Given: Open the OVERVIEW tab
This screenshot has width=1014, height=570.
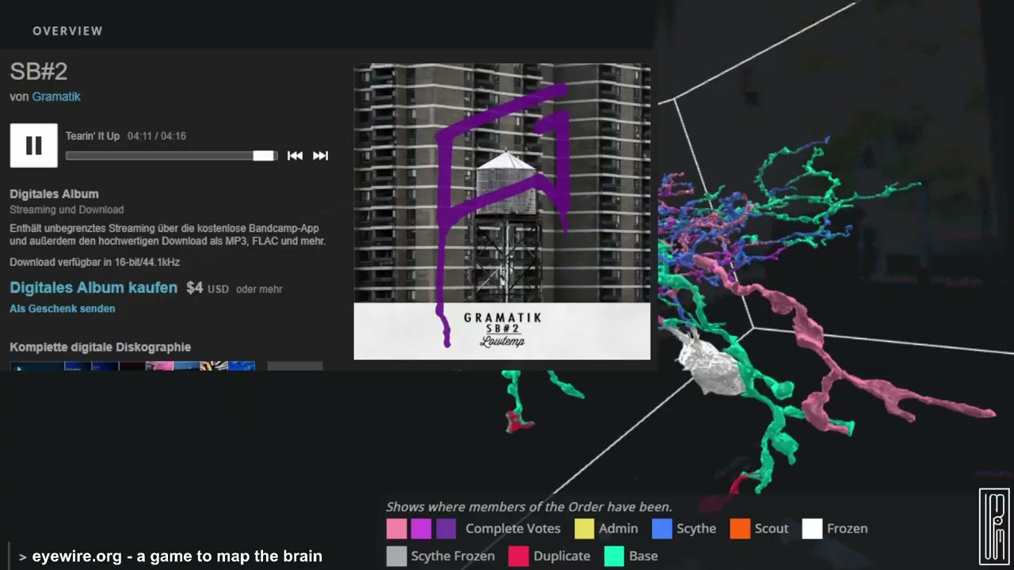Looking at the screenshot, I should [x=67, y=31].
